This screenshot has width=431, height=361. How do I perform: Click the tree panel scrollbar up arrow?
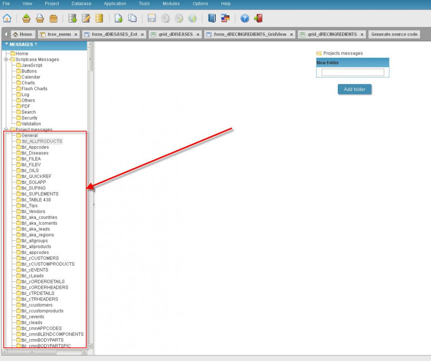pyautogui.click(x=90, y=44)
